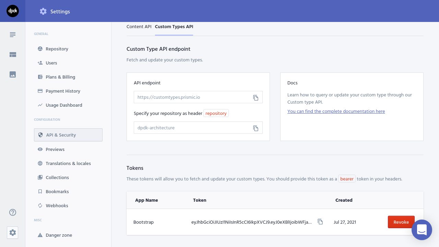Image resolution: width=439 pixels, height=247 pixels.
Task: Select the Custom Types API tab
Action: pos(174,26)
